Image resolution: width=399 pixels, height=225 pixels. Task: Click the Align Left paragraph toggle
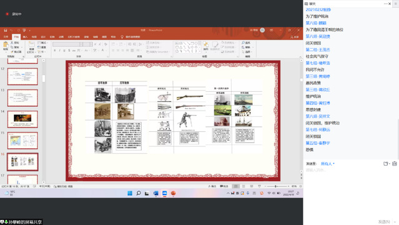pos(113,51)
